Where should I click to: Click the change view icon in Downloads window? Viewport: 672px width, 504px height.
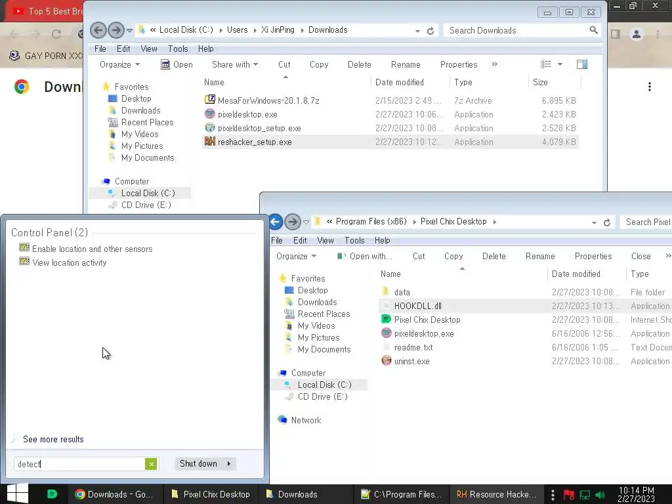545,64
